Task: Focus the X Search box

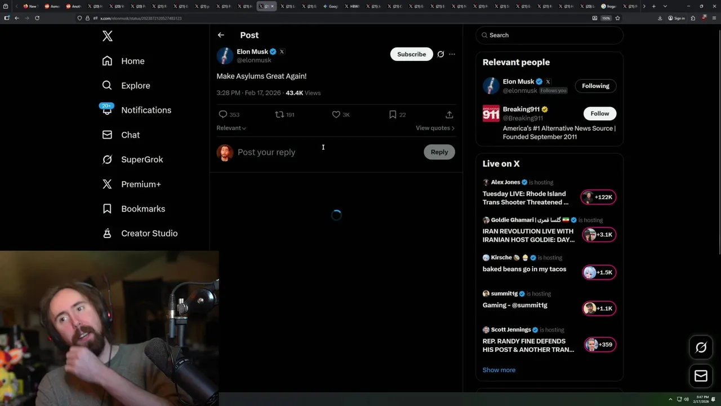Action: (x=549, y=35)
